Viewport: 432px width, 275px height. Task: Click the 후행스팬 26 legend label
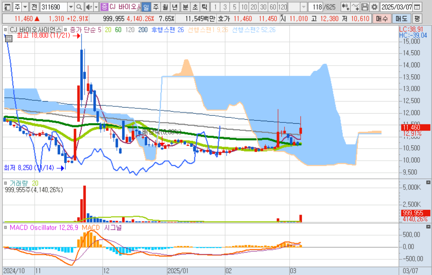click(168, 30)
